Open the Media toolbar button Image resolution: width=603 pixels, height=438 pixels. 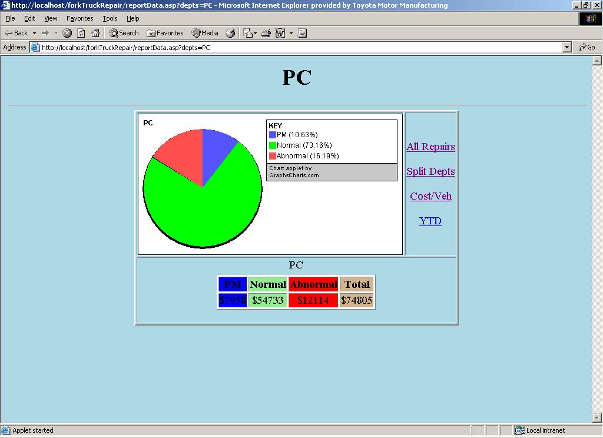205,33
